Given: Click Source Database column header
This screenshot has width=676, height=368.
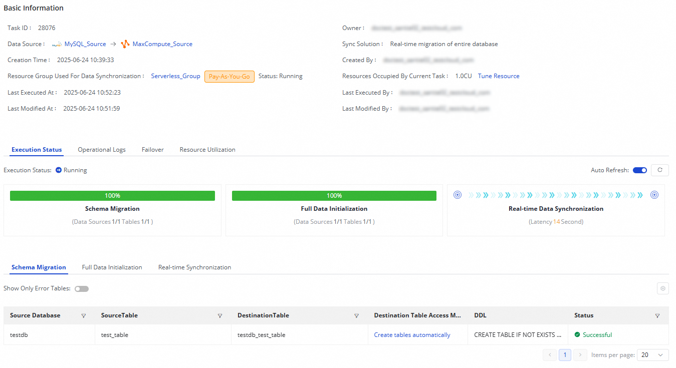Looking at the screenshot, I should [x=35, y=315].
